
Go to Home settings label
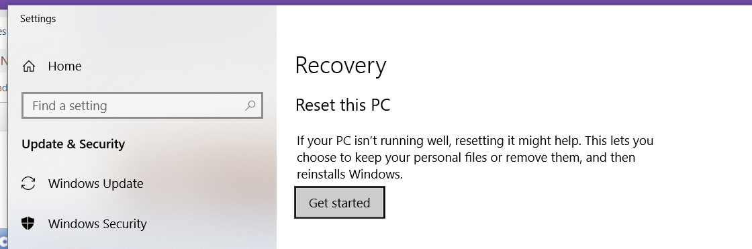pyautogui.click(x=64, y=66)
